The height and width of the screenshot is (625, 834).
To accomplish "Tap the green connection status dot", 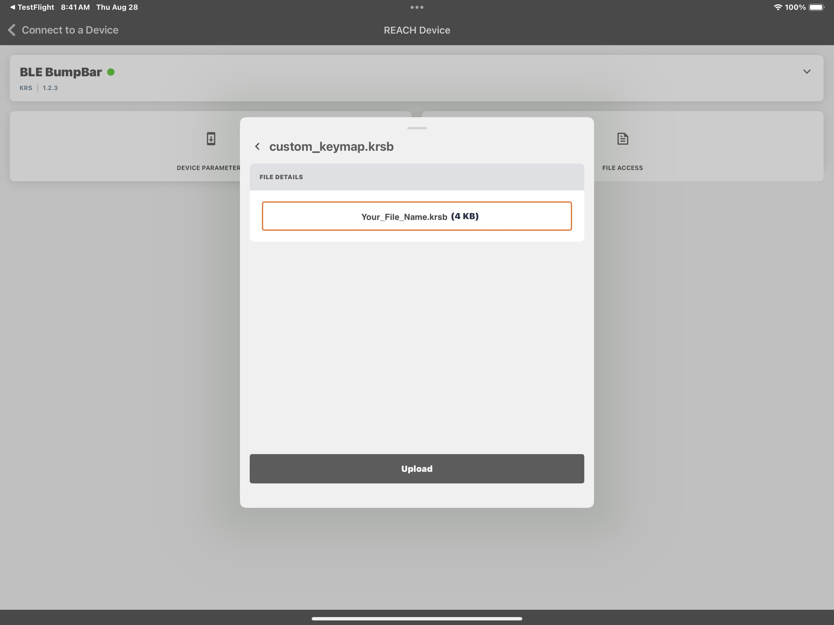I will (111, 72).
